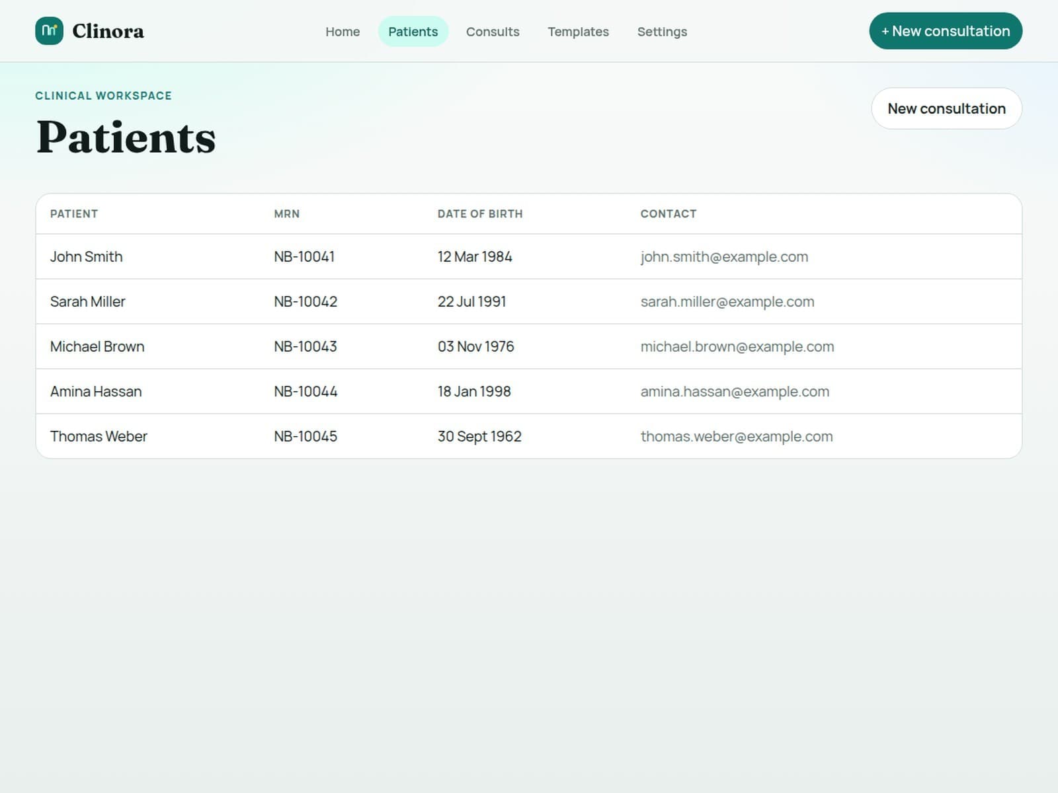Viewport: 1058px width, 793px height.
Task: Click email john.smith@example.com
Action: pos(724,256)
